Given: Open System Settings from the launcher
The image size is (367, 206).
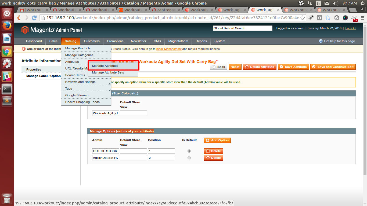Looking at the screenshot, I should click(x=7, y=64).
